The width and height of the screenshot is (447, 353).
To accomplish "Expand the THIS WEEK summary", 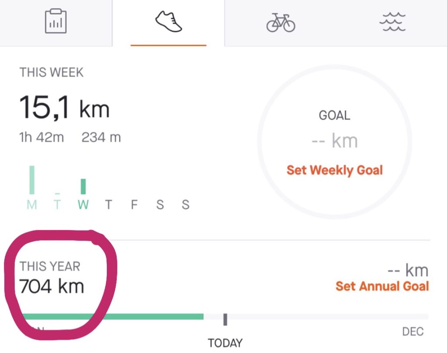I will (x=52, y=72).
